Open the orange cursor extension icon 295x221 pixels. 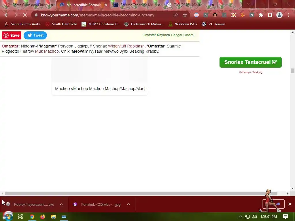(x=243, y=15)
